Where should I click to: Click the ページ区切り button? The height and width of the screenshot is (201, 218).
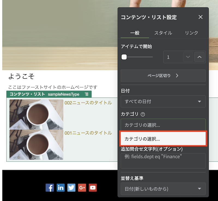(x=163, y=76)
